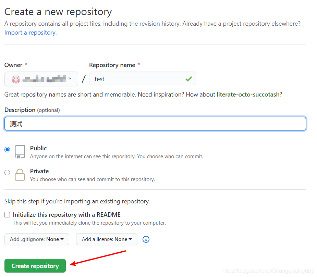Click the public repository book icon

20,152
